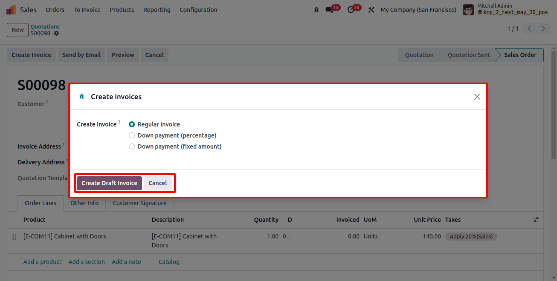557x281 pixels.
Task: Grab the drag handle for Cabinet with Doors row
Action: pyautogui.click(x=14, y=237)
